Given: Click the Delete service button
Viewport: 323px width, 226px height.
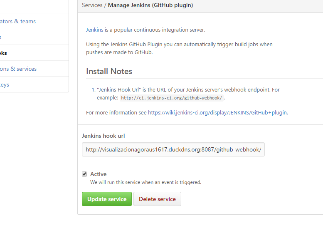Looking at the screenshot, I should pos(157,199).
